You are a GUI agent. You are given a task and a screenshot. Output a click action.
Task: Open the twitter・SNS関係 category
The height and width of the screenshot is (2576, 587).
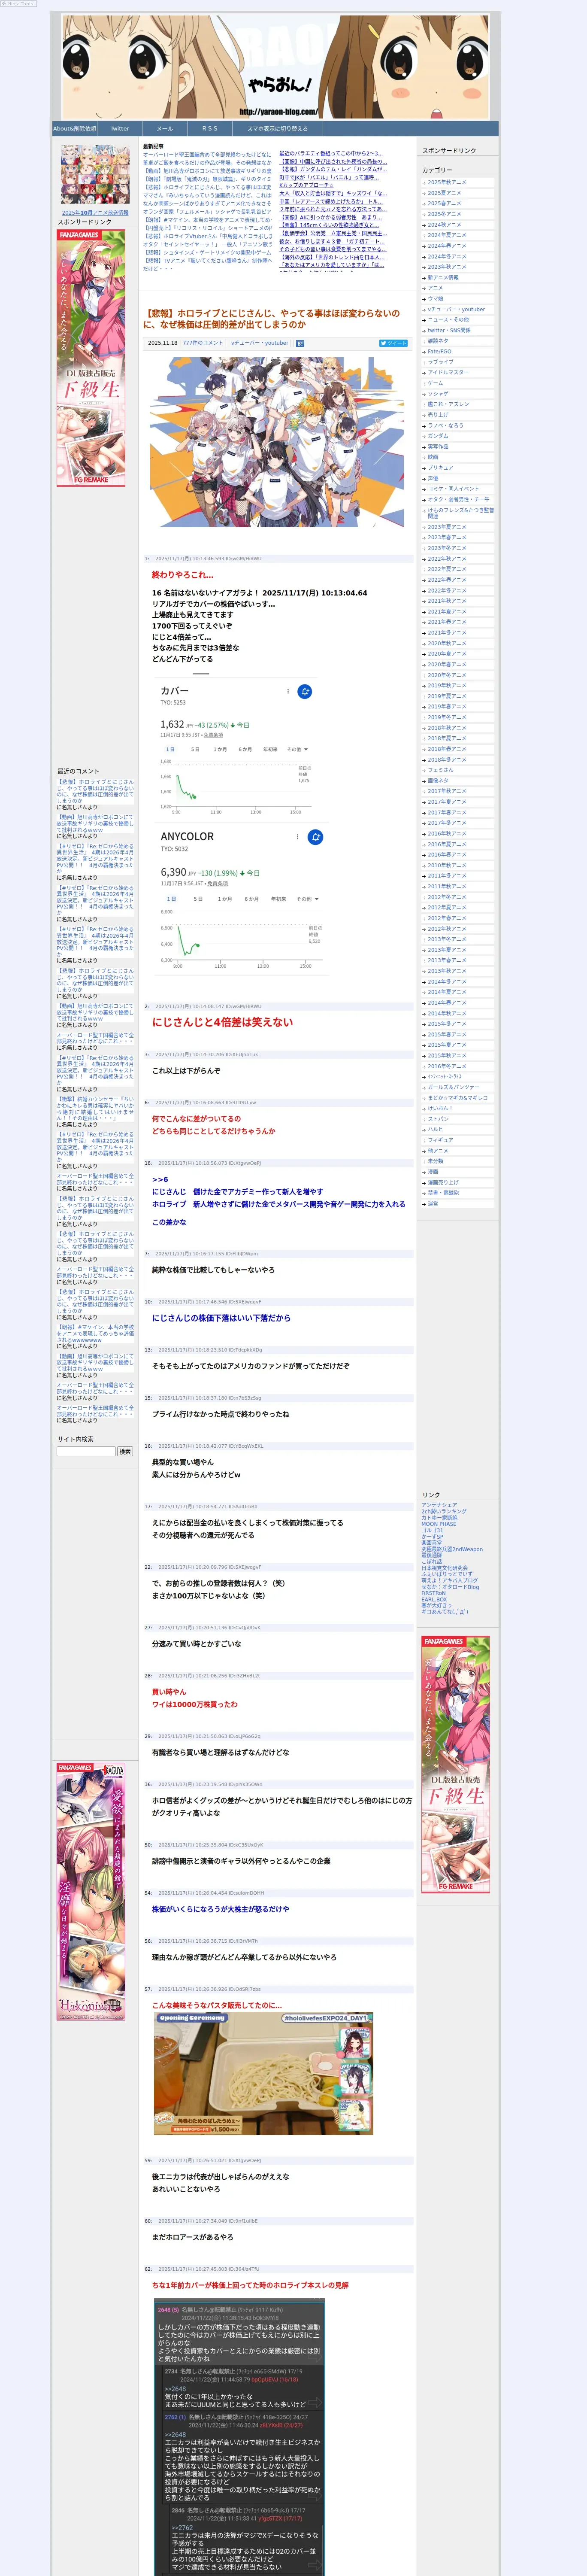coord(449,330)
